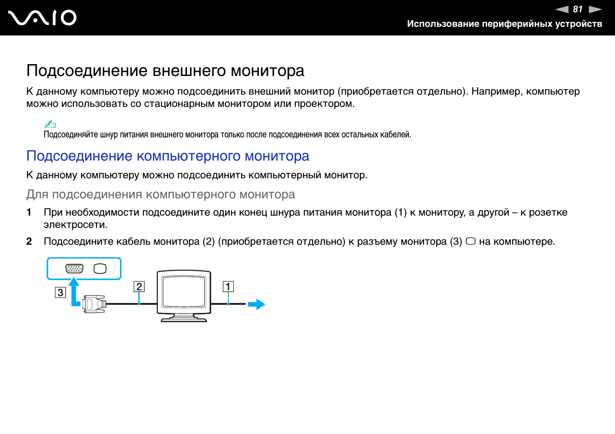This screenshot has height=434, width=615.
Task: Click the boxed label 2 in diagram
Action: click(x=139, y=287)
